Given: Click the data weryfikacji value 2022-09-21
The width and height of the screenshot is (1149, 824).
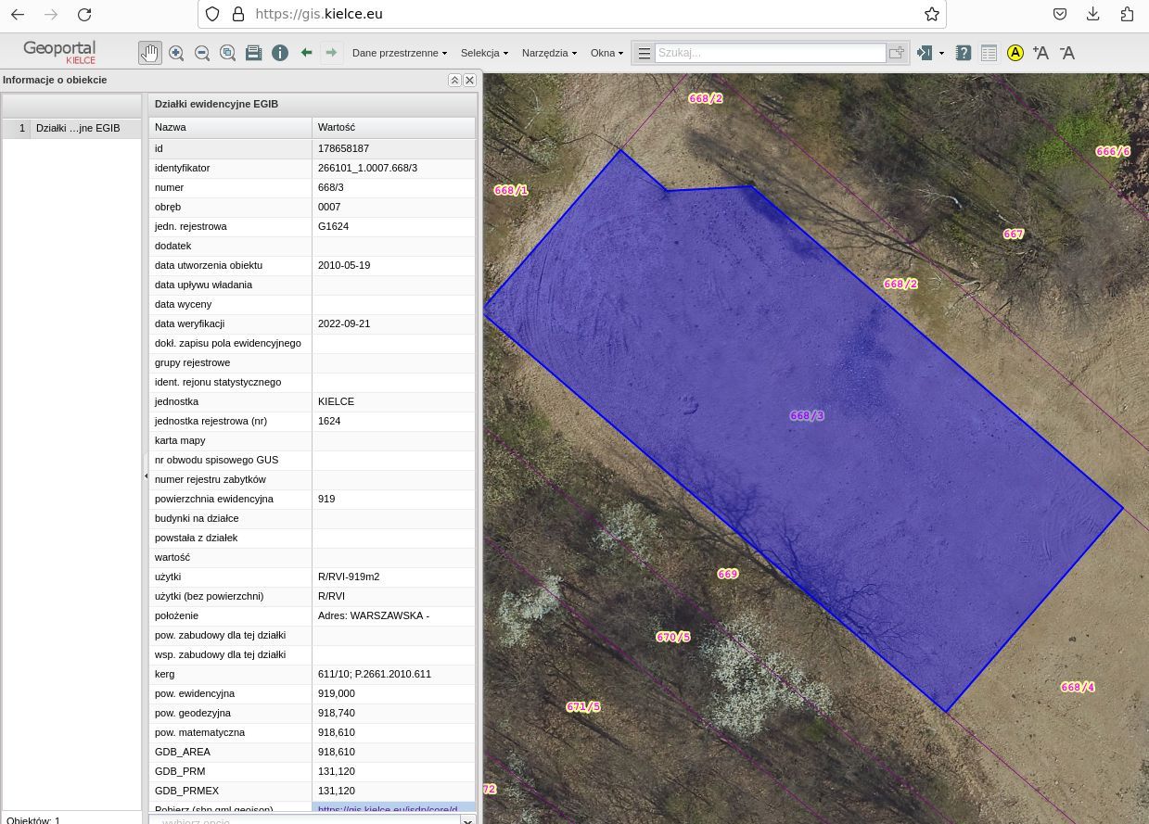Looking at the screenshot, I should pyautogui.click(x=344, y=323).
